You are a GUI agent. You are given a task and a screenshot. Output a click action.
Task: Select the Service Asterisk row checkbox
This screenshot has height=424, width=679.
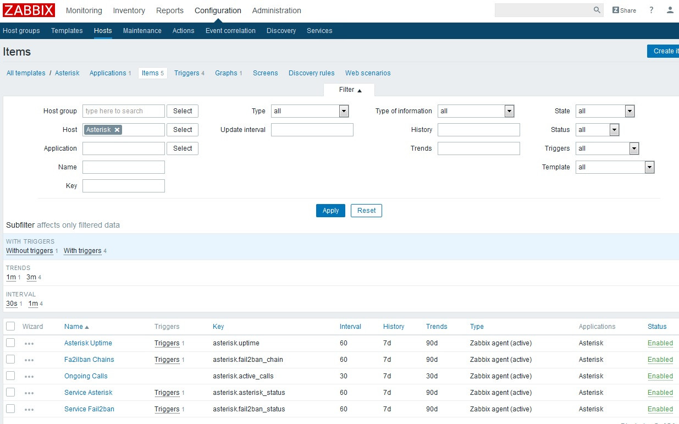click(x=10, y=392)
